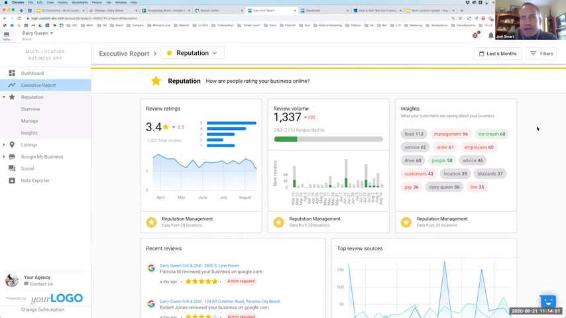The width and height of the screenshot is (566, 318).
Task: Open the chat assistant widget
Action: coord(547,301)
